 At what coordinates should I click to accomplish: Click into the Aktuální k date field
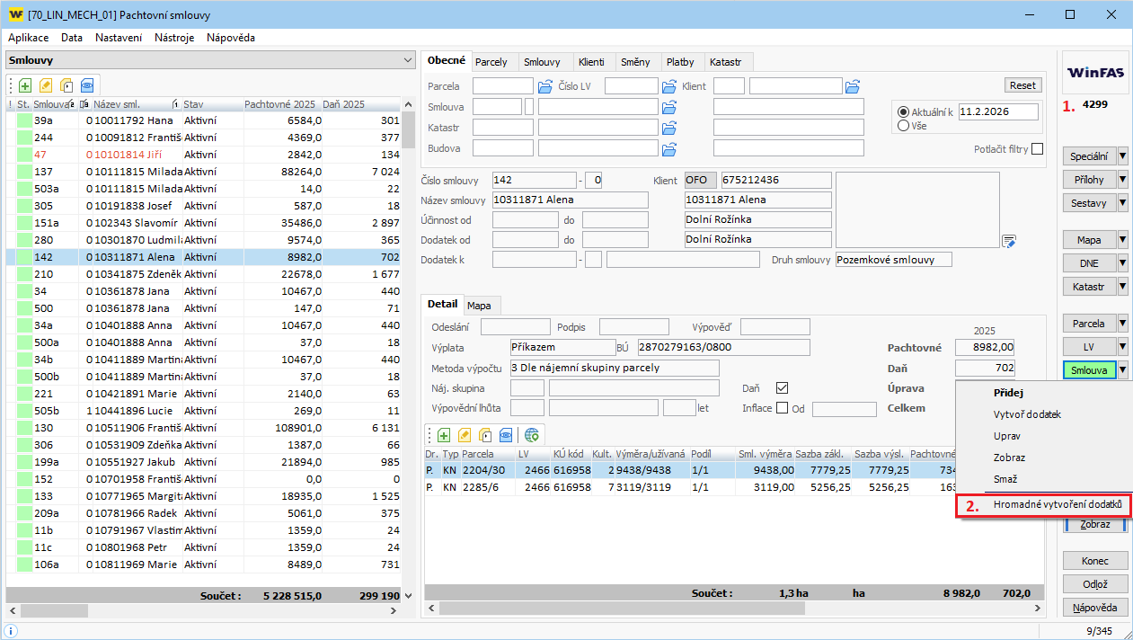pos(997,111)
